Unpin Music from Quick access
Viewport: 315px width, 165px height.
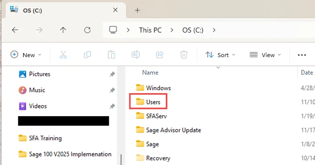(112, 90)
